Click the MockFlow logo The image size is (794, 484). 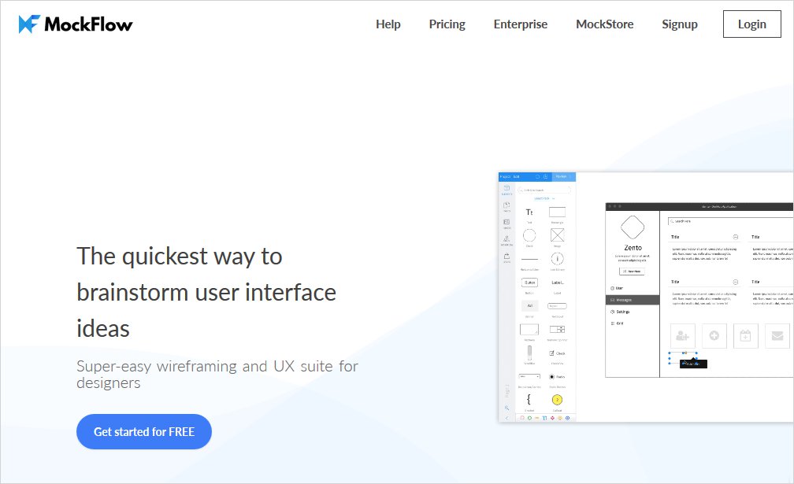[x=76, y=24]
